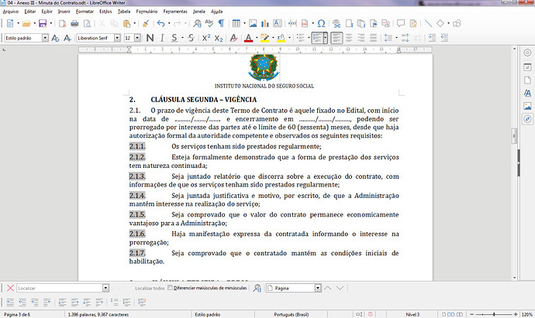
Task: Expand numbered list style dropdown arrow
Action: 325,38
